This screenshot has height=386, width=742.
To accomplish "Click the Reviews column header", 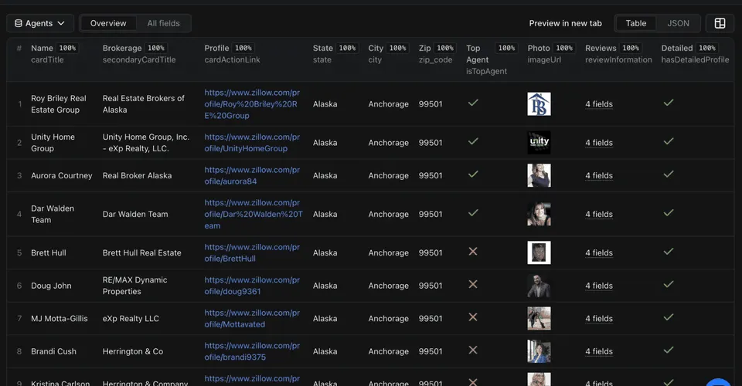I will pos(618,54).
